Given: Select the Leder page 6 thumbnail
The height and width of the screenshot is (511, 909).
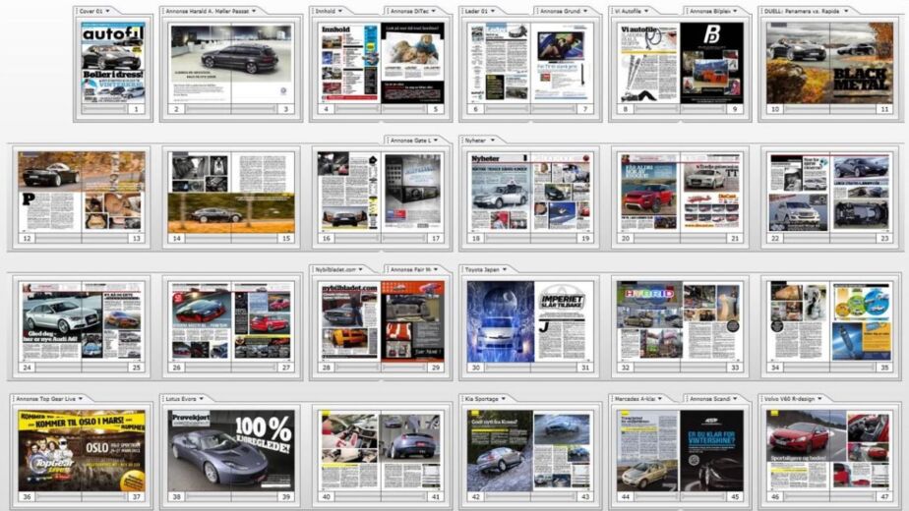Looking at the screenshot, I should click(x=499, y=63).
